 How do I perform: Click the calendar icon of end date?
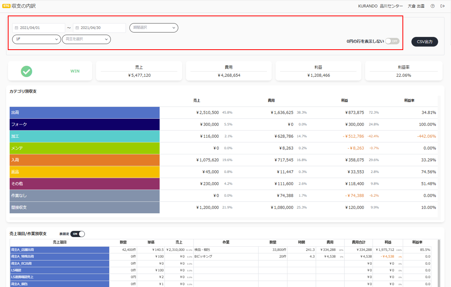pos(77,28)
